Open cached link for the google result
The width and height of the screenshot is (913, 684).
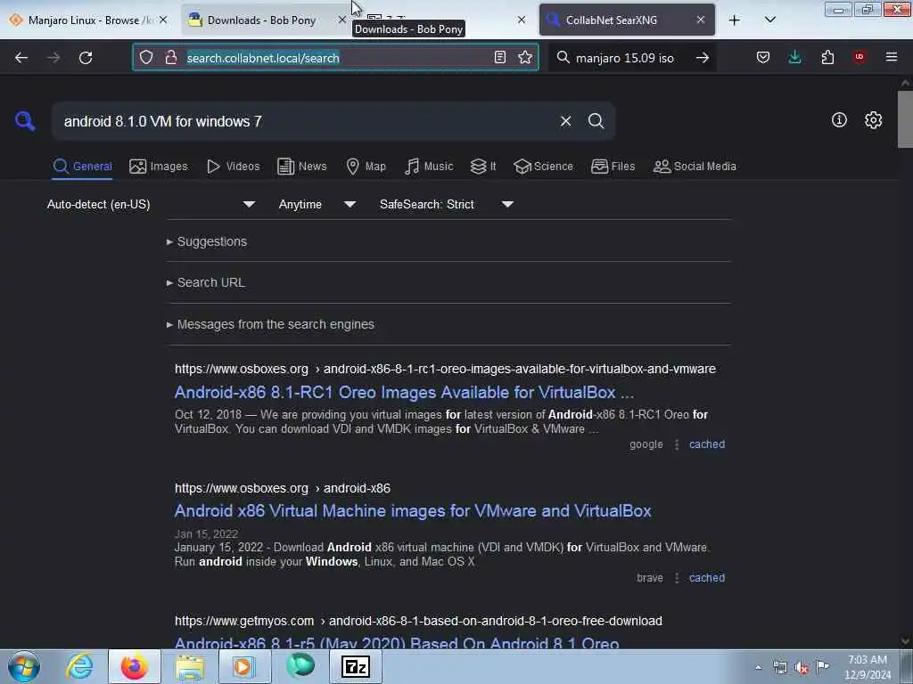tap(707, 444)
